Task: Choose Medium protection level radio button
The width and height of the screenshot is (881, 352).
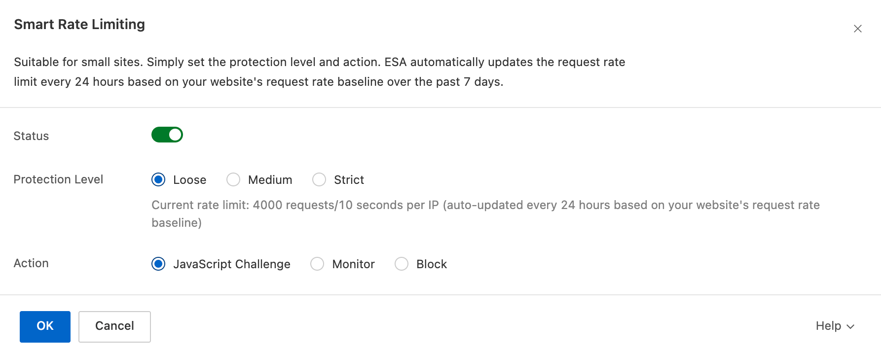Action: (233, 179)
